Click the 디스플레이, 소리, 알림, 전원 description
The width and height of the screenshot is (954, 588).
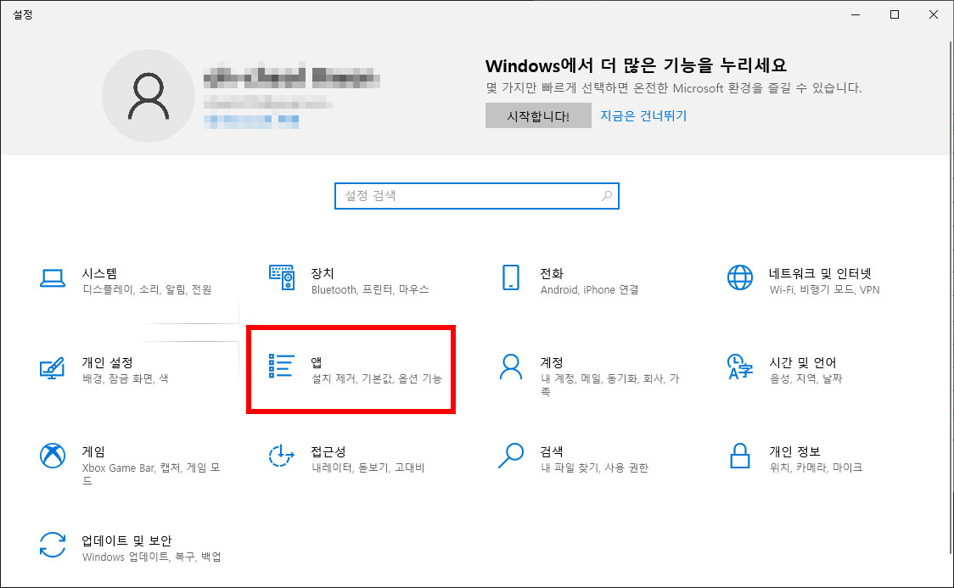[x=147, y=289]
